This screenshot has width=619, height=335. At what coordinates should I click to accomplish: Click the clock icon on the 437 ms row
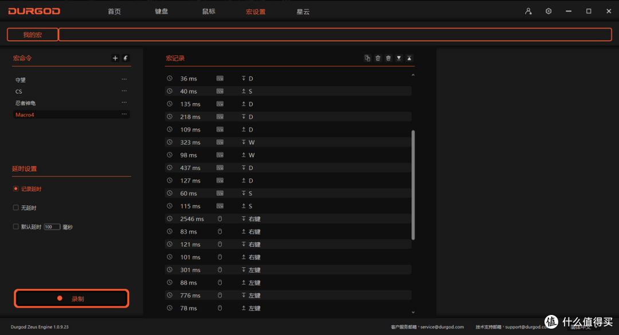[x=169, y=168]
